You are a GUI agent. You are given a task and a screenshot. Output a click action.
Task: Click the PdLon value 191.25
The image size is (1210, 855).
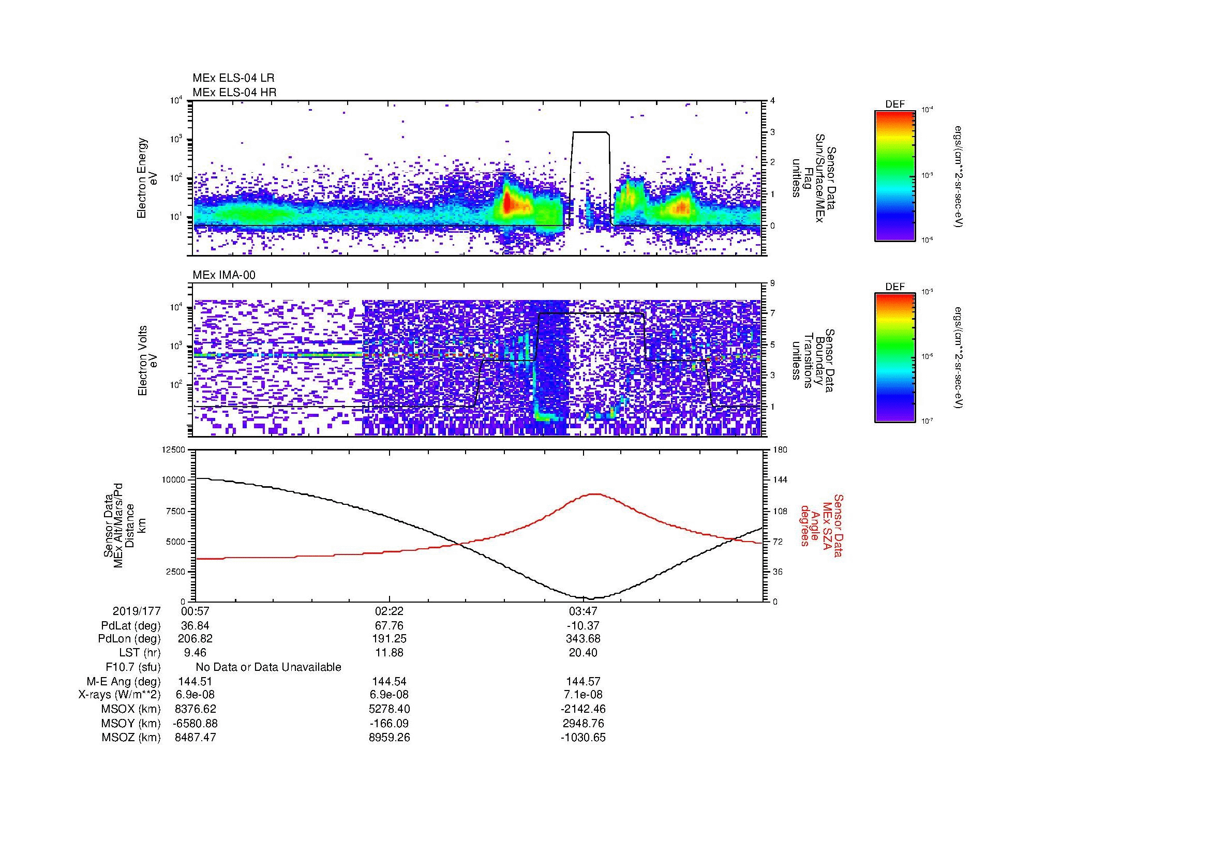coord(389,639)
